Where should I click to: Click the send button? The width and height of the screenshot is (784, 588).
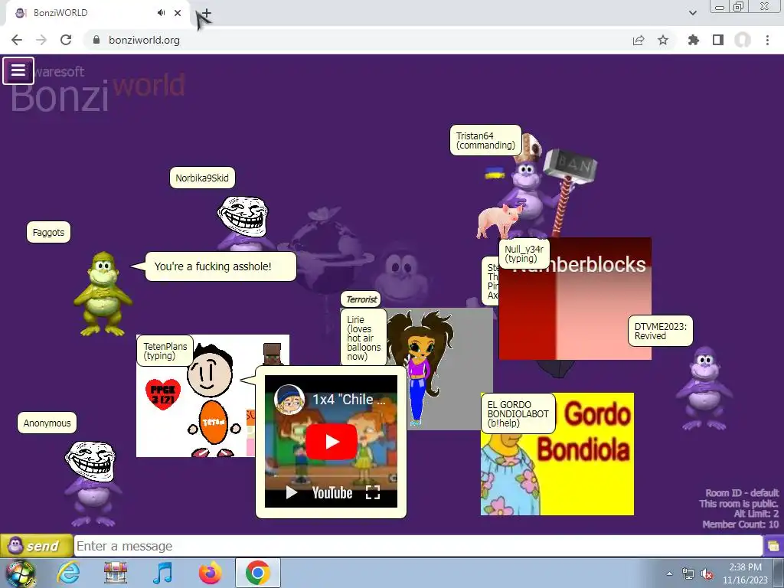tap(37, 545)
